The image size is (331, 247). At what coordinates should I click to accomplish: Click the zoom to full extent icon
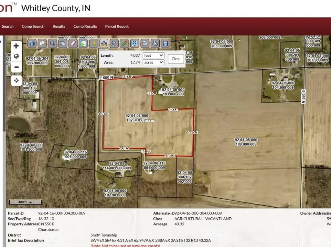point(135,43)
